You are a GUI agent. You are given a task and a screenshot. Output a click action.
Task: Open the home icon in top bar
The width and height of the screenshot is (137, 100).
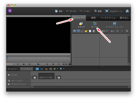point(127,11)
